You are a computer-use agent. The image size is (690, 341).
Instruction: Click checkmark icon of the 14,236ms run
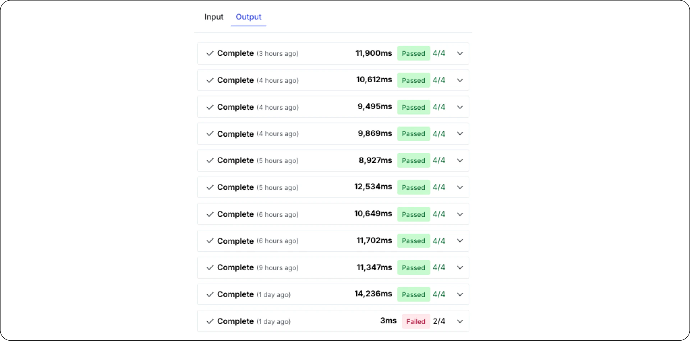click(210, 294)
